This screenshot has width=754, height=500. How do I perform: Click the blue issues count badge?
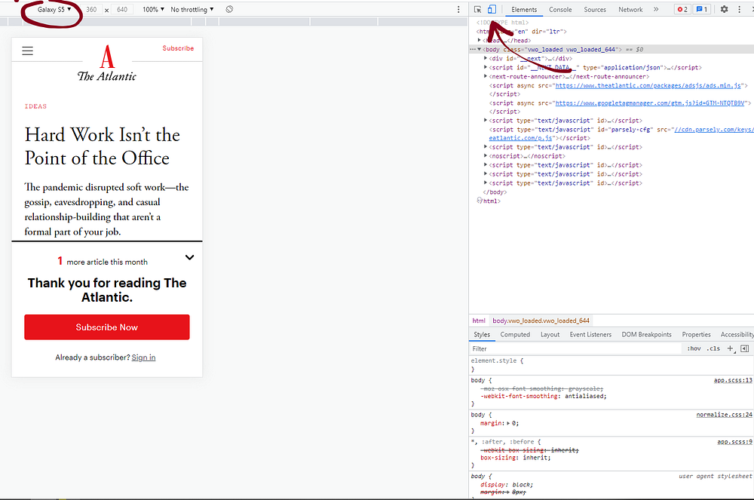tap(702, 9)
